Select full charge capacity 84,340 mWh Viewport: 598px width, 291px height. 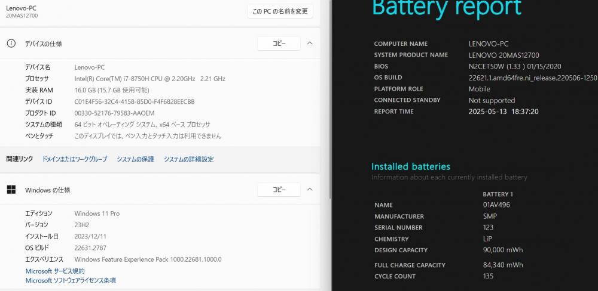[503, 265]
